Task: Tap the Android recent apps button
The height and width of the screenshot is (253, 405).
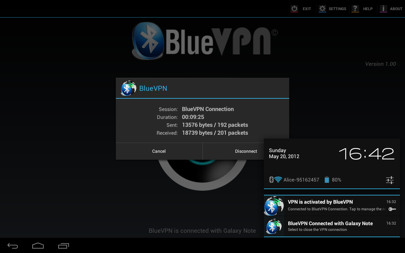Action: [x=63, y=245]
